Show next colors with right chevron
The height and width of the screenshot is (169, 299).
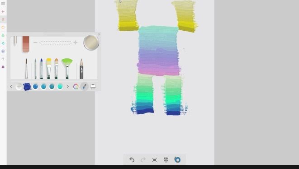68,87
